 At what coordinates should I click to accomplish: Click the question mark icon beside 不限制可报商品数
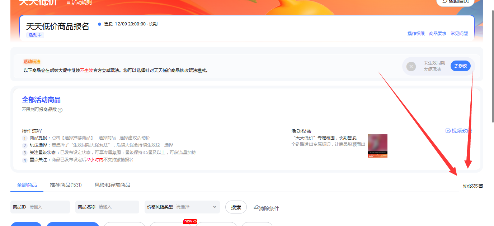tap(60, 110)
